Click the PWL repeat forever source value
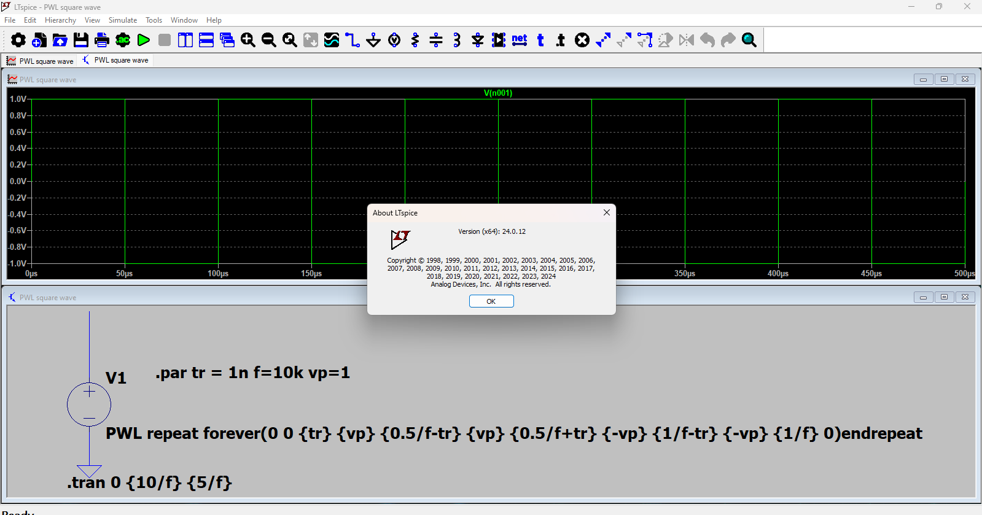Screen dimensions: 982x515 pos(514,433)
